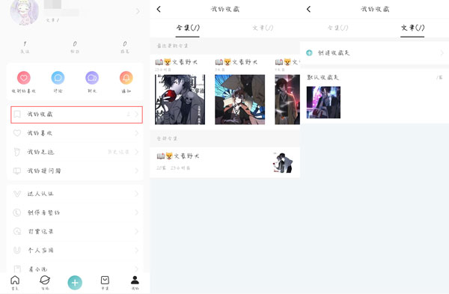Open the planet discover icon in bottom bar
Image resolution: width=449 pixels, height=294 pixels.
(45, 280)
